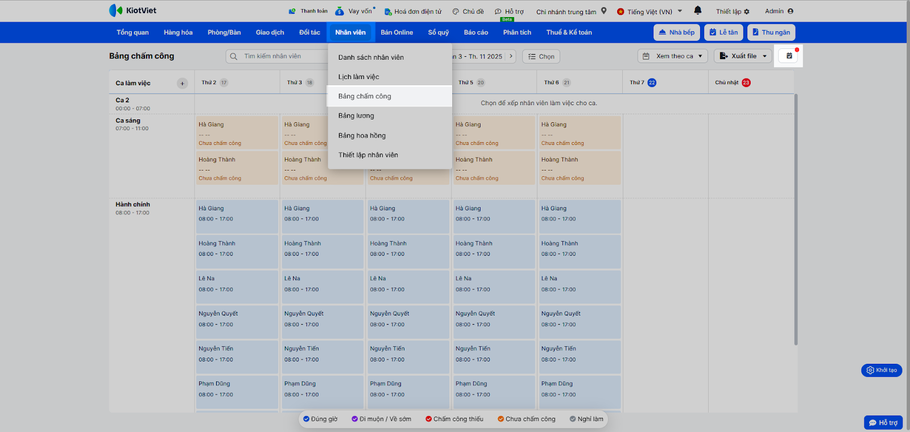Focus the Tìm kiếm nhân viên search field

click(278, 56)
